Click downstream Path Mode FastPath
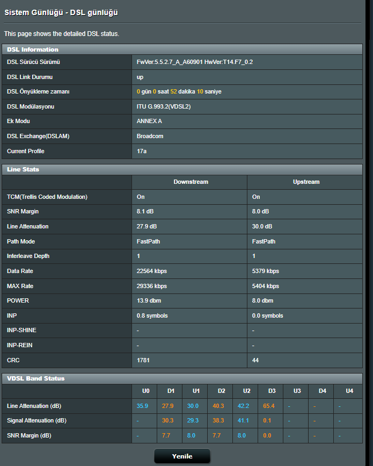Image resolution: width=373 pixels, height=466 pixels. (148, 241)
